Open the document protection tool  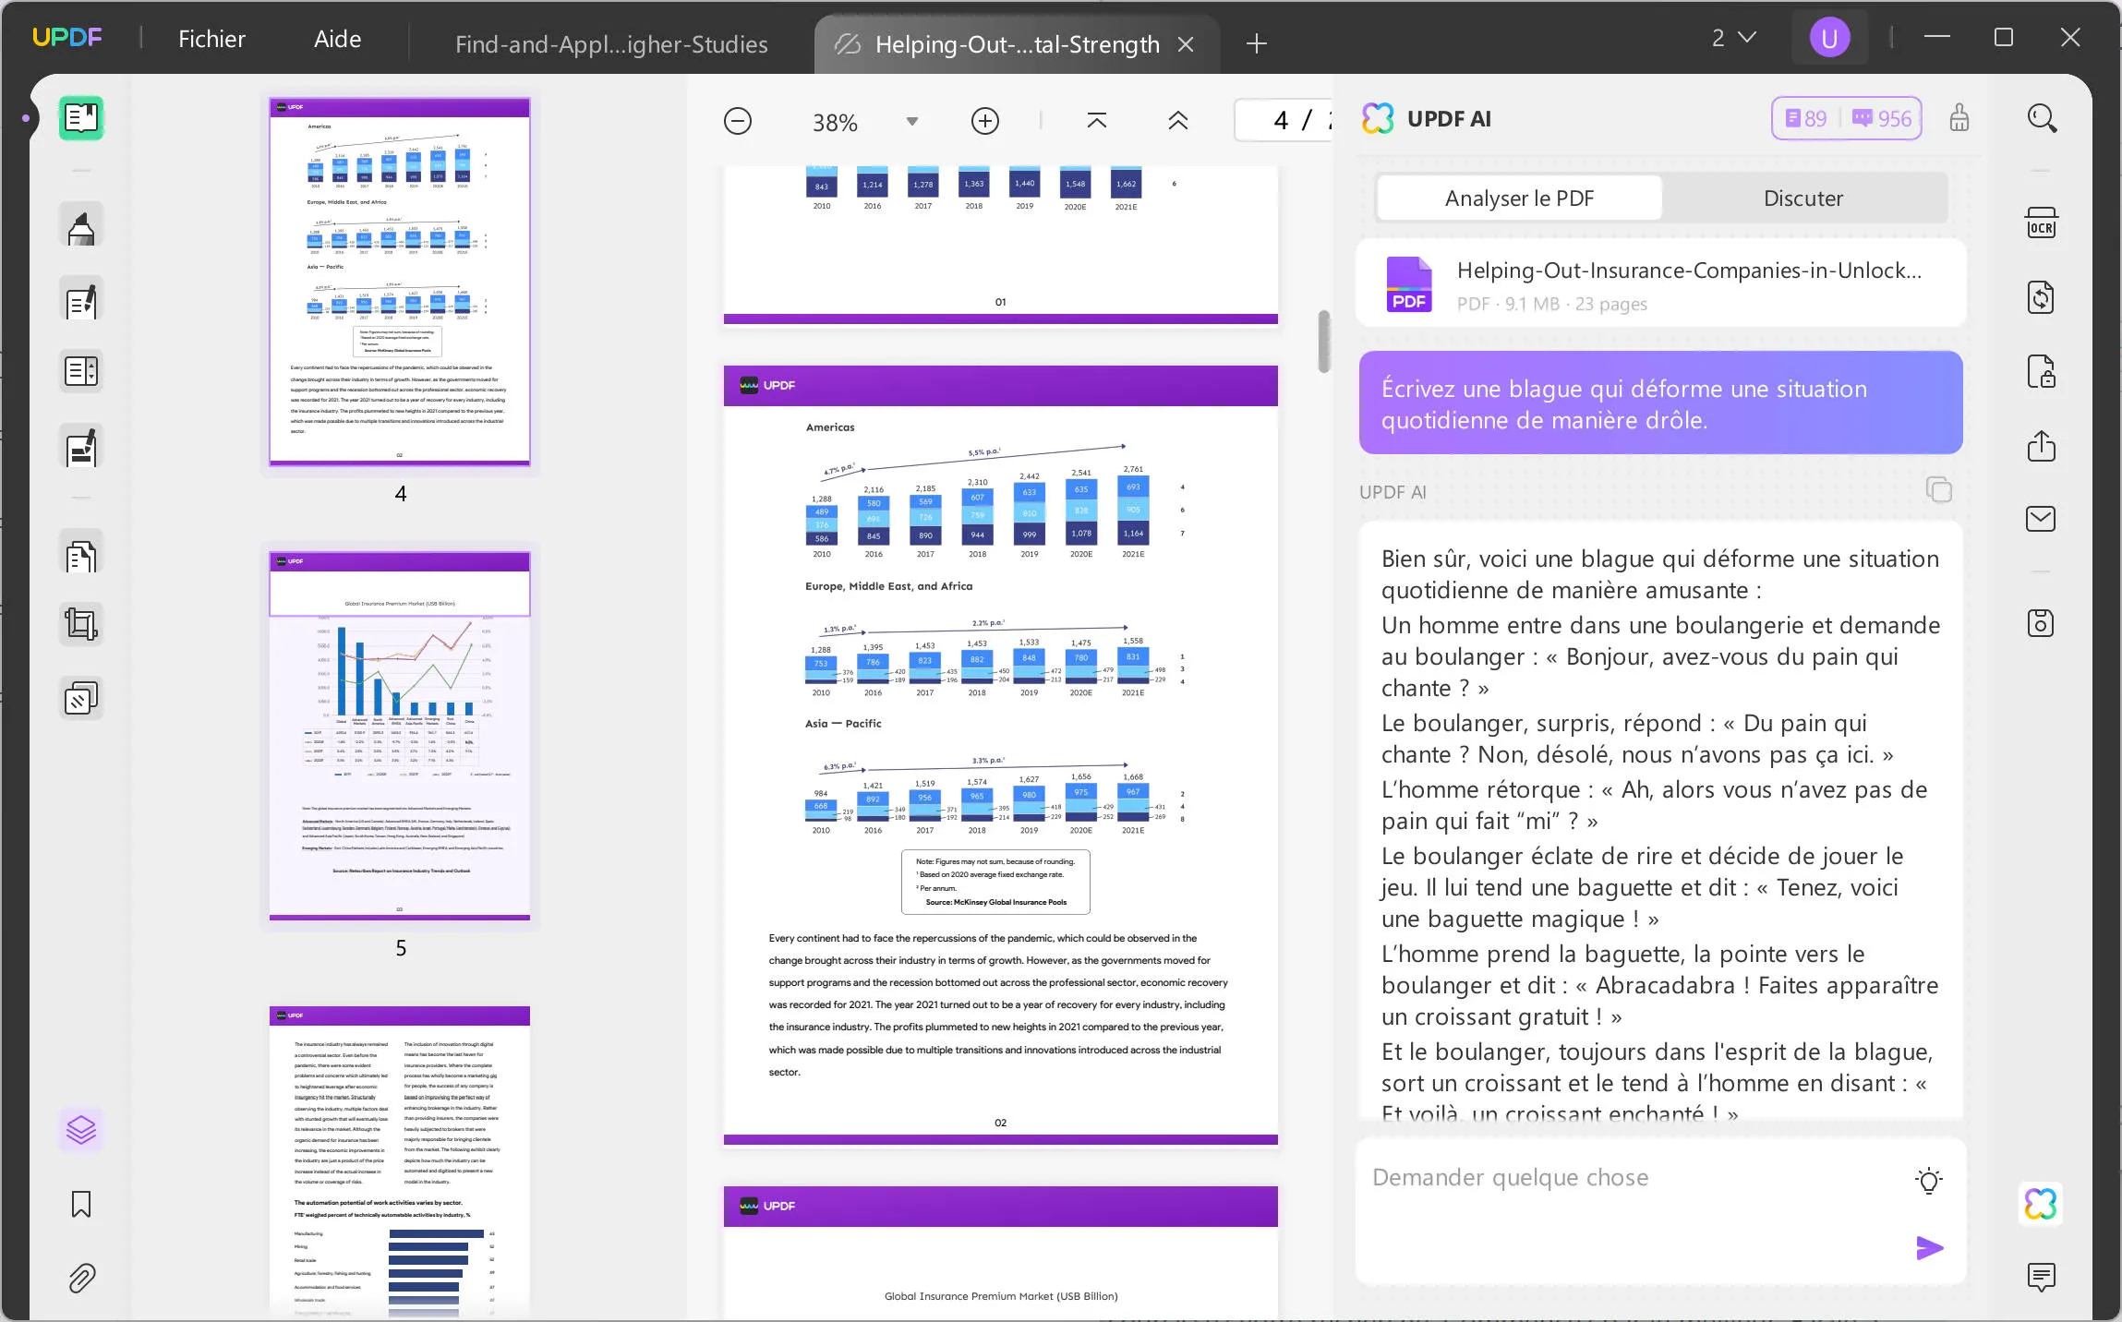tap(2041, 371)
